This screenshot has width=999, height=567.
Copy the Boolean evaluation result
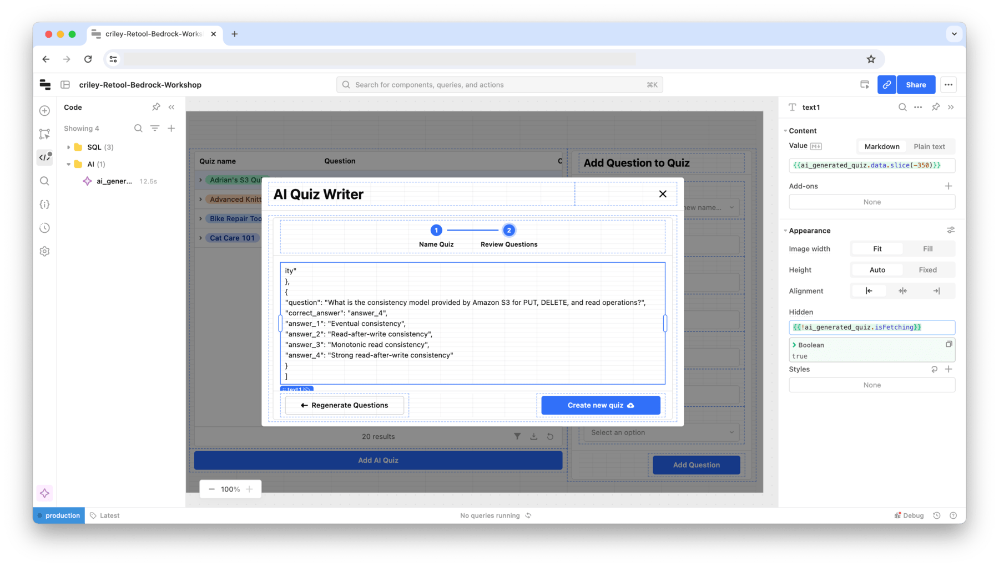(x=949, y=344)
